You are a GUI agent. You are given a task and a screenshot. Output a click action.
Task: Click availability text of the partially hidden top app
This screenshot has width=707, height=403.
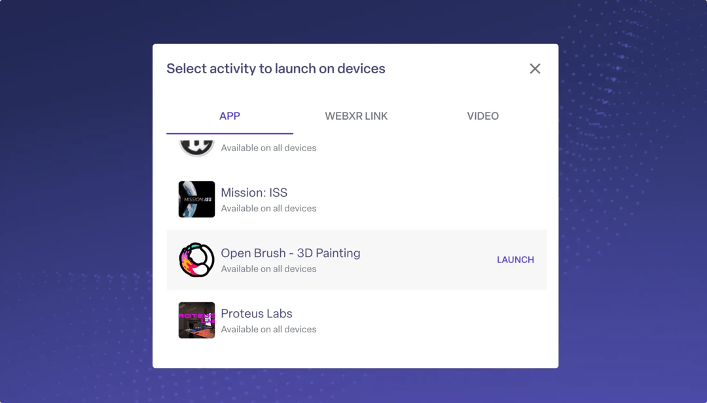[x=268, y=148]
